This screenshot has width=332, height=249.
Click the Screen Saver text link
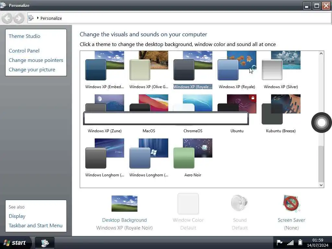291,220
